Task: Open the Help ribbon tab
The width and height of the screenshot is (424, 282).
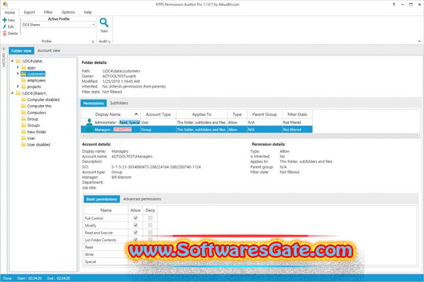Action: click(88, 12)
